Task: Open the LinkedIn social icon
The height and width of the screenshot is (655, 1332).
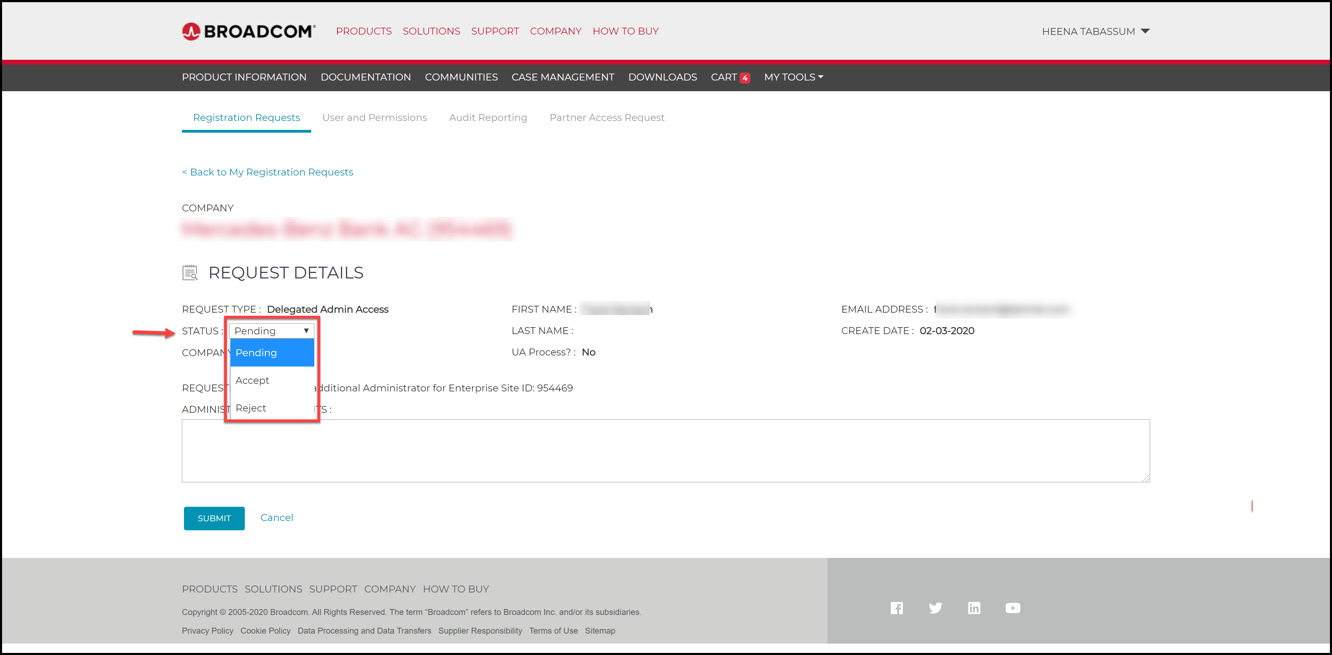Action: click(974, 608)
